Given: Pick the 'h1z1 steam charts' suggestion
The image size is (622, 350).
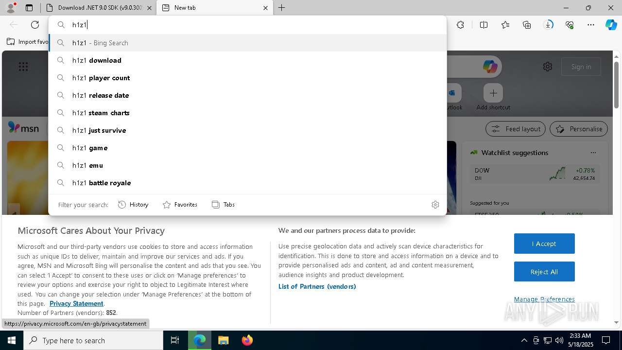Looking at the screenshot, I should point(247,113).
